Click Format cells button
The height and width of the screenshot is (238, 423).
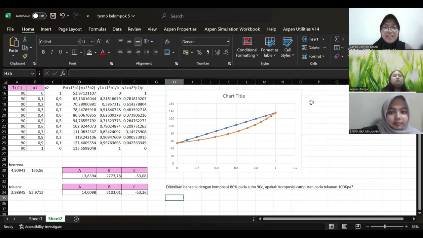pyautogui.click(x=313, y=56)
